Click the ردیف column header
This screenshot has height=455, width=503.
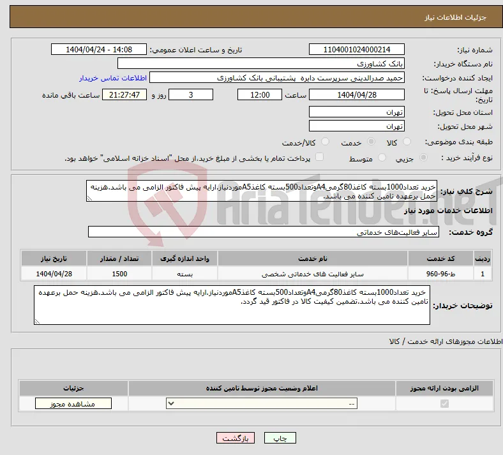point(483,258)
